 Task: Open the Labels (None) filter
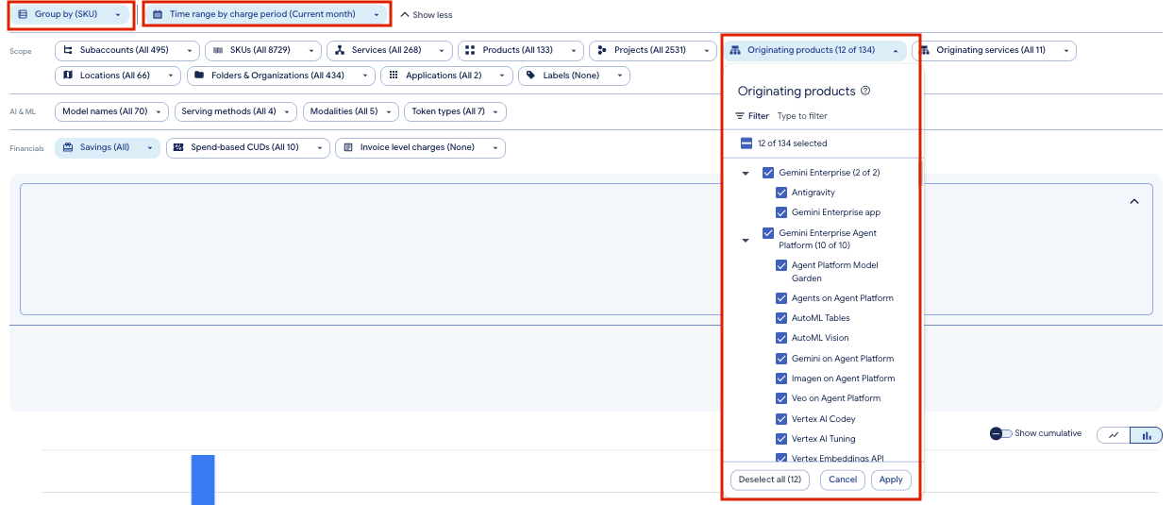point(574,76)
